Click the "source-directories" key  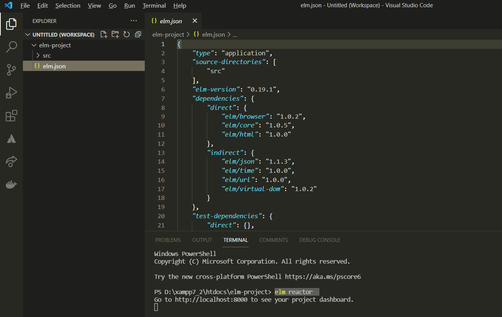pyautogui.click(x=229, y=62)
